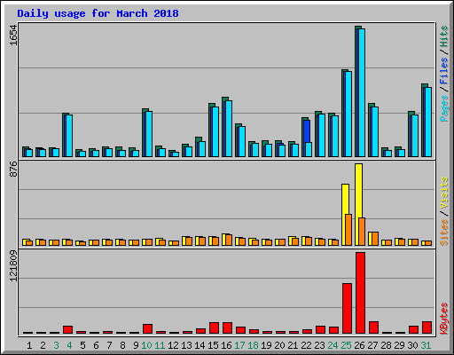Click green day label 3
The width and height of the screenshot is (454, 355).
tap(56, 345)
